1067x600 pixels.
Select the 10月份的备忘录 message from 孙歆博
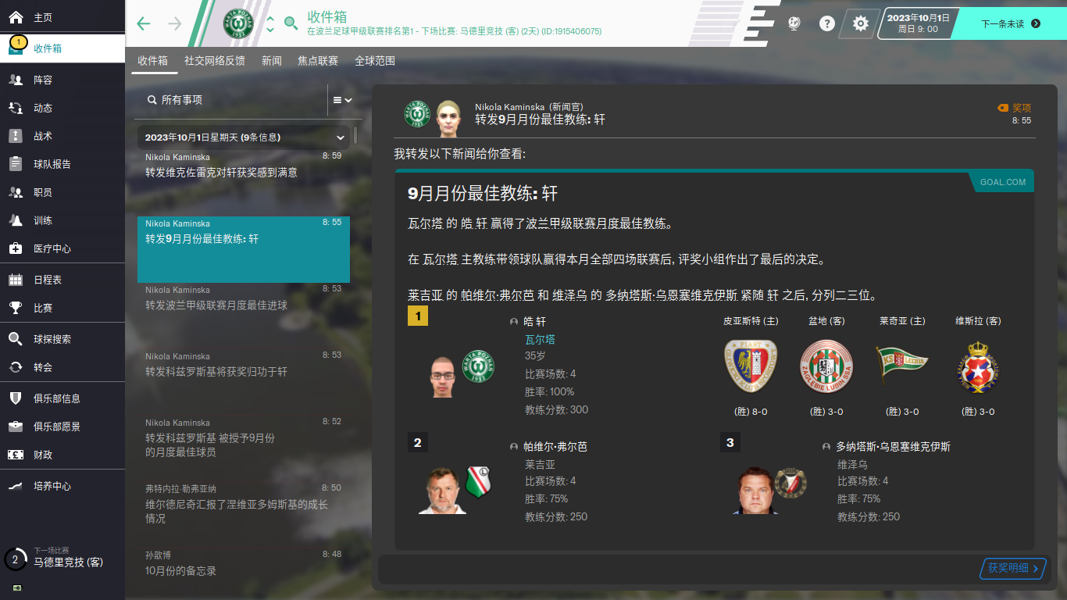tap(244, 562)
